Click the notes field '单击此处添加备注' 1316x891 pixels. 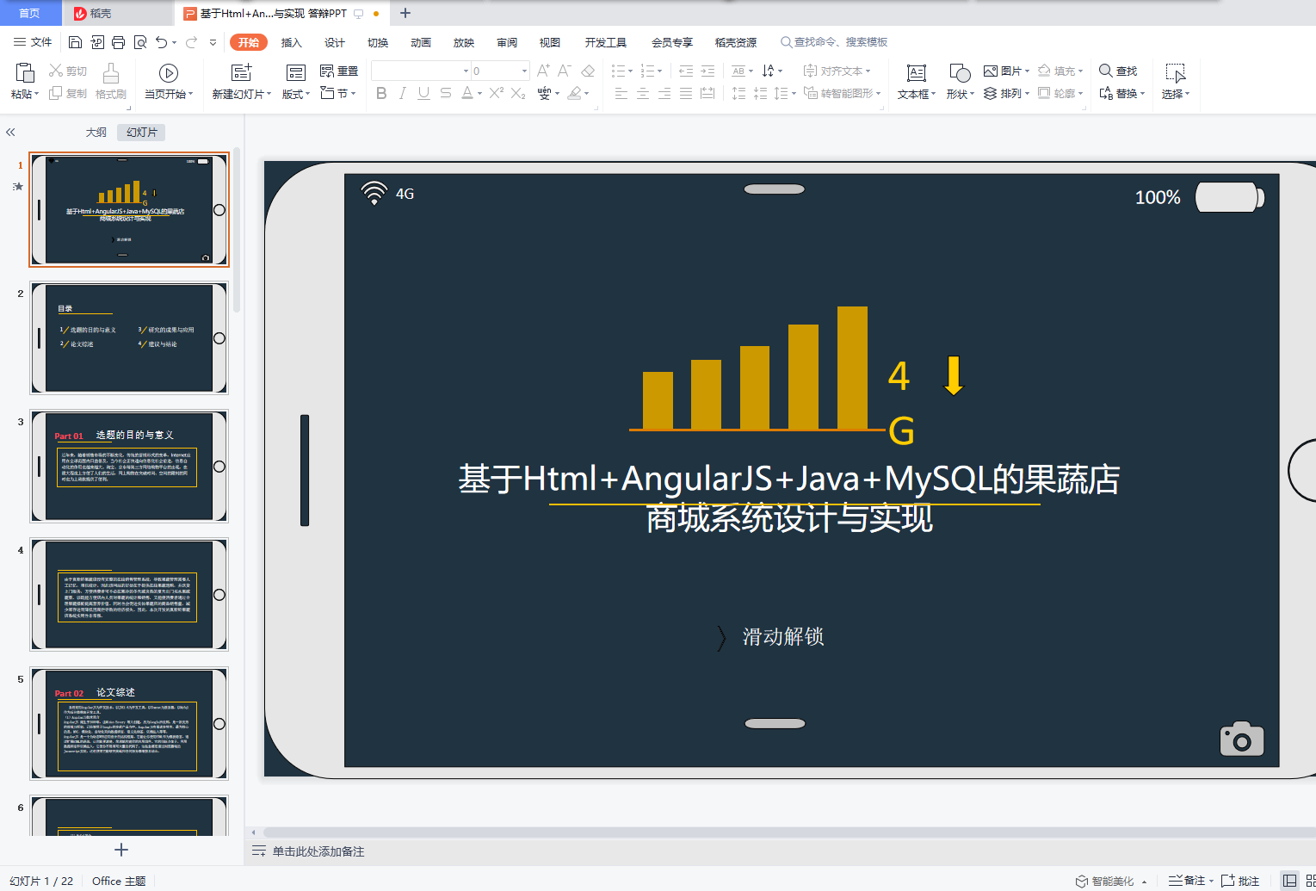(x=318, y=851)
